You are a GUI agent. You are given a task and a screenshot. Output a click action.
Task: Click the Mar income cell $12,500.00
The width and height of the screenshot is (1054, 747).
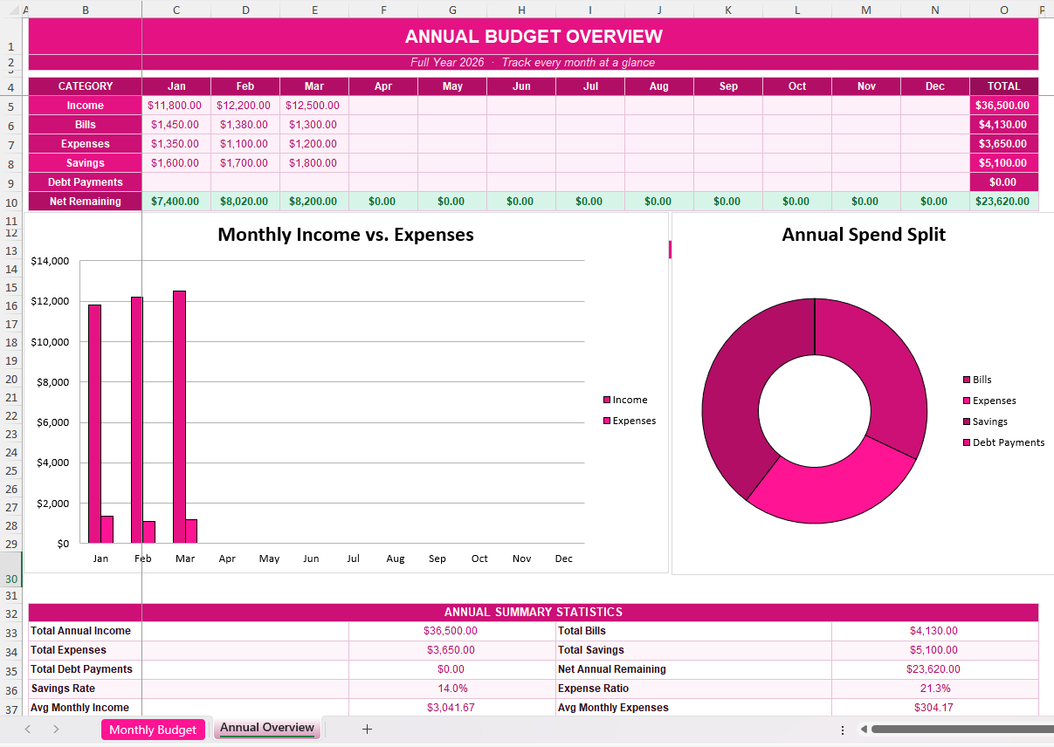pos(314,106)
